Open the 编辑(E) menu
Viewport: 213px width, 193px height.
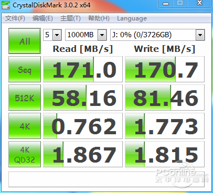click(x=42, y=18)
